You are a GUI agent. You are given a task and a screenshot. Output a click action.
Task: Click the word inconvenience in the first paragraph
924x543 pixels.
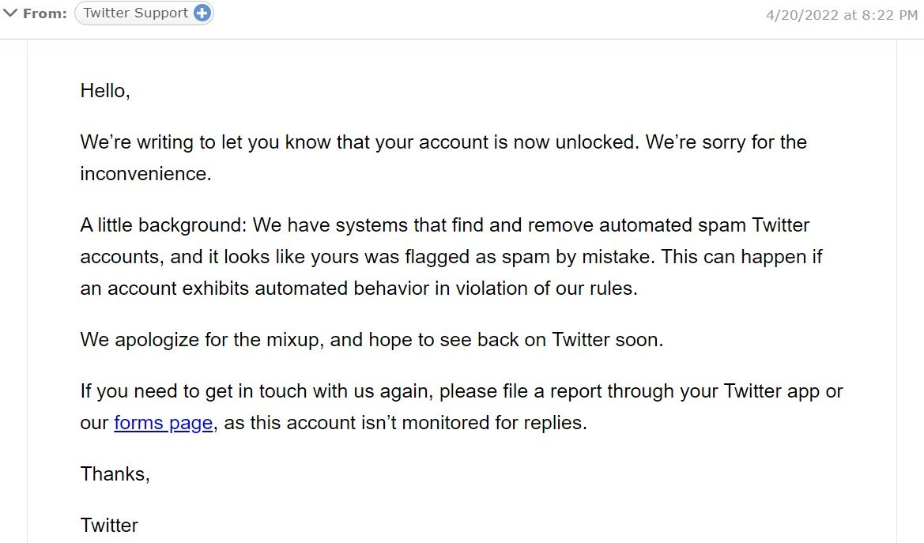(145, 174)
